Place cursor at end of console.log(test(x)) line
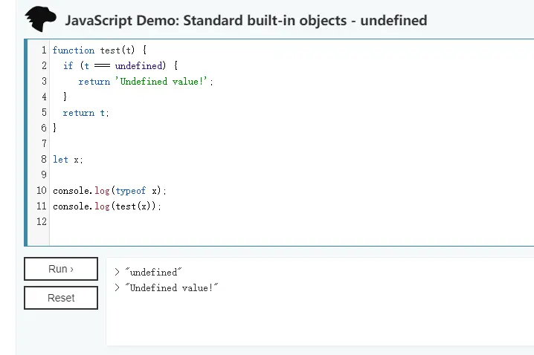 (x=161, y=206)
